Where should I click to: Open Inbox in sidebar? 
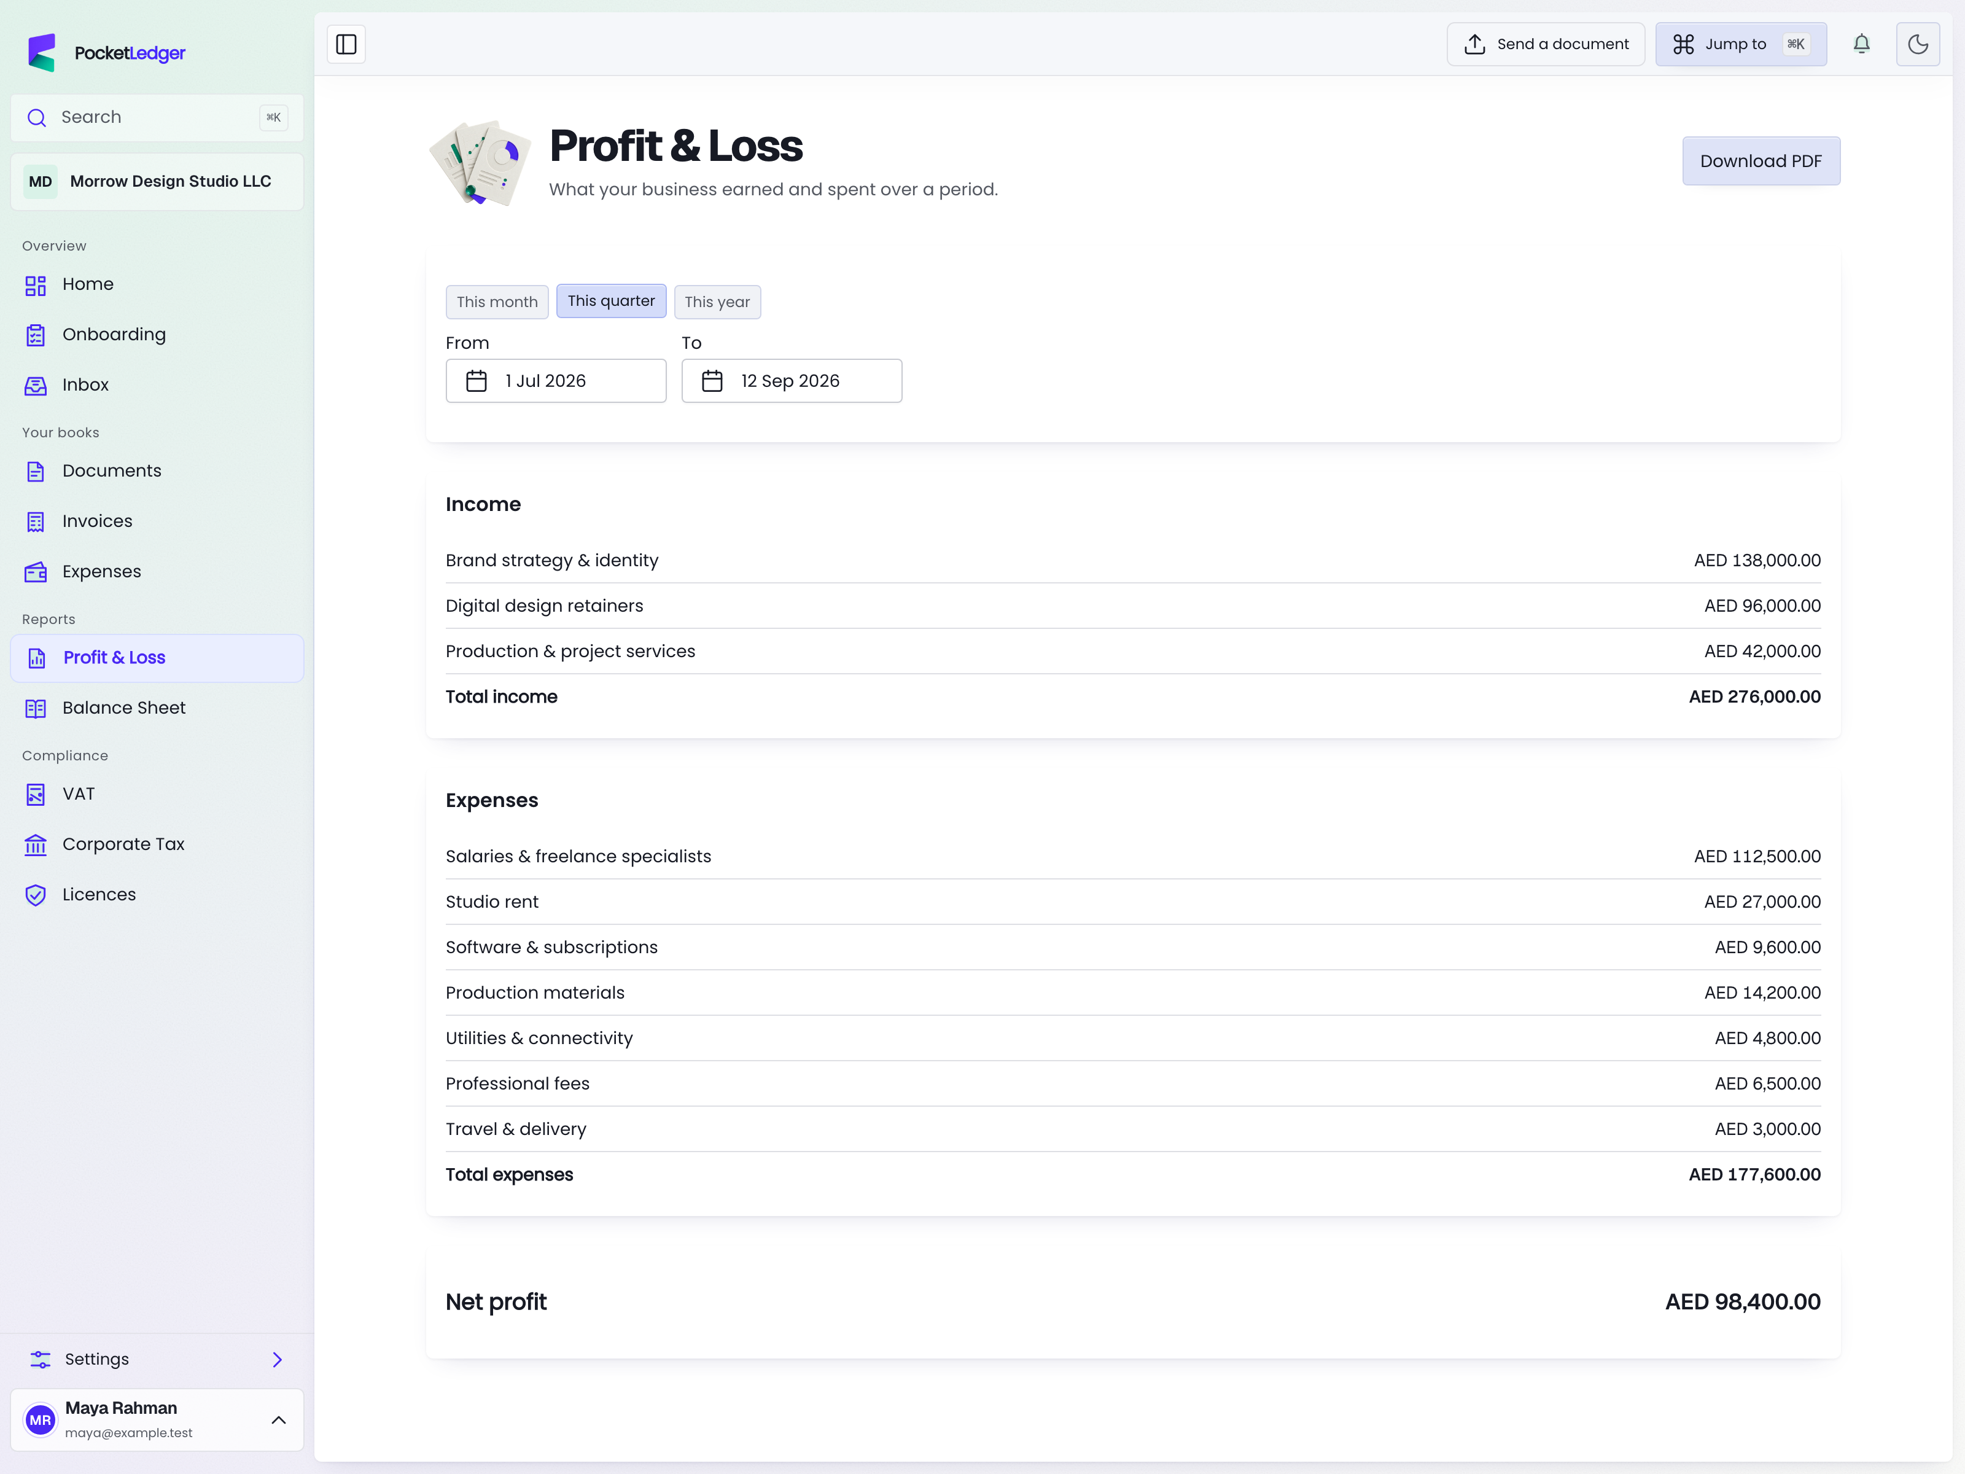[x=157, y=384]
